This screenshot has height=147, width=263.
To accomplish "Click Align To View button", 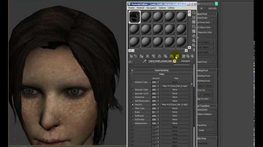I will tap(205, 99).
